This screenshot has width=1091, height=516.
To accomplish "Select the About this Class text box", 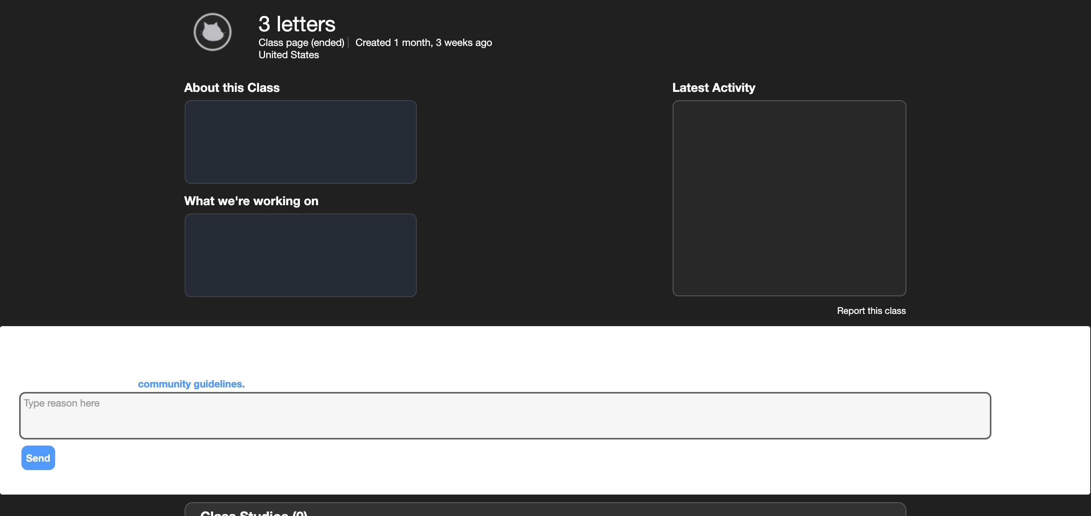I will 300,142.
